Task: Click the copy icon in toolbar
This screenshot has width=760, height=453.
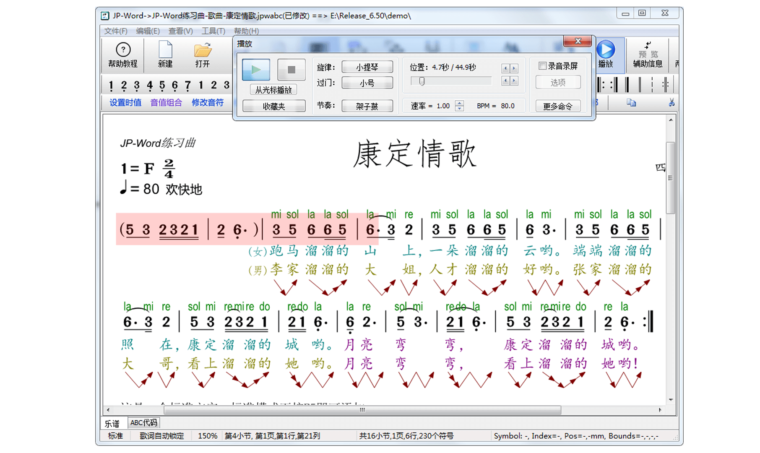Action: point(631,103)
